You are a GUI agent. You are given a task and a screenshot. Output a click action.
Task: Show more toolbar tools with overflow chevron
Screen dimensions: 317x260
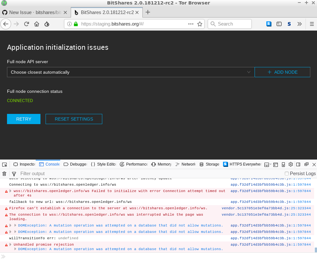[299, 24]
